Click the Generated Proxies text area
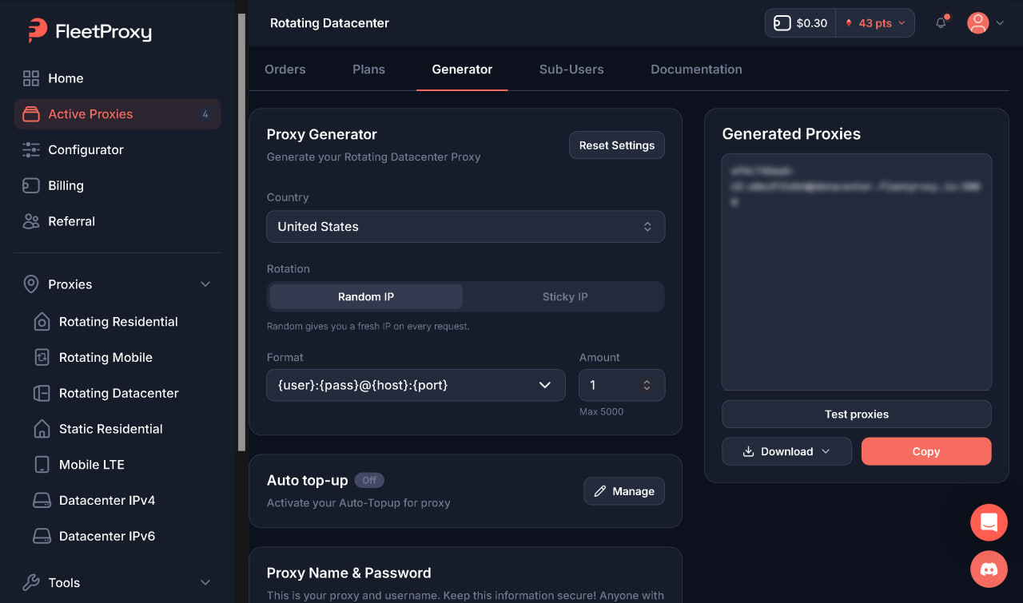 (x=857, y=272)
